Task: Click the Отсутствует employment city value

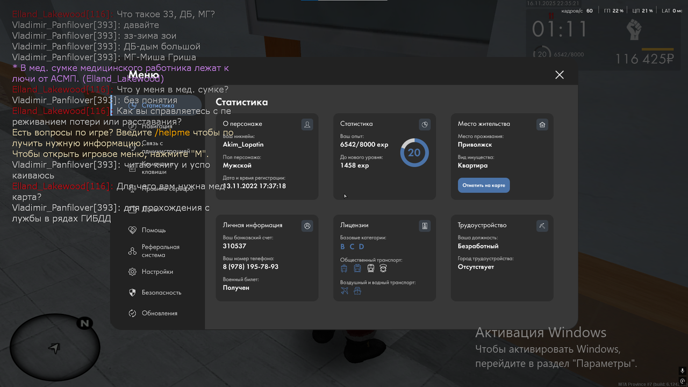Action: 476,267
